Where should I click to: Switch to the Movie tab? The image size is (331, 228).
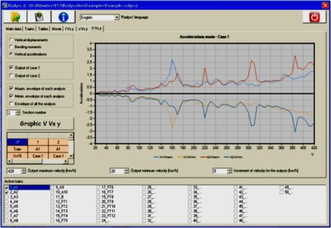[x=56, y=29]
